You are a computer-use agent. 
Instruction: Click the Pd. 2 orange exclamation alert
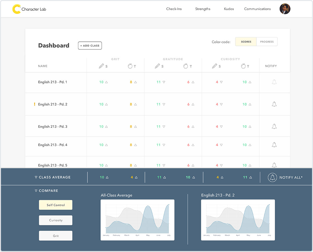pos(34,104)
